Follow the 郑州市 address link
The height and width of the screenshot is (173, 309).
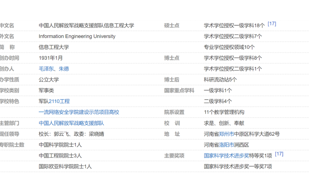coord(227,134)
